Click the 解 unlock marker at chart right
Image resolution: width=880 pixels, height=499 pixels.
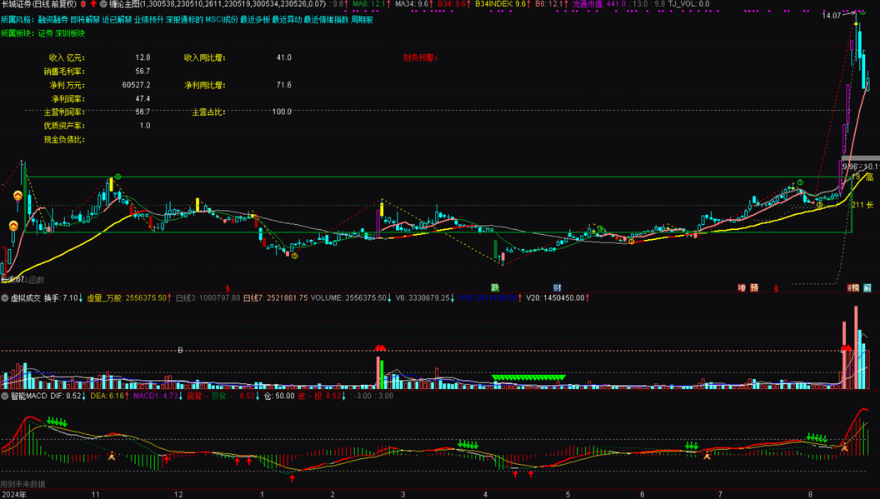(867, 288)
